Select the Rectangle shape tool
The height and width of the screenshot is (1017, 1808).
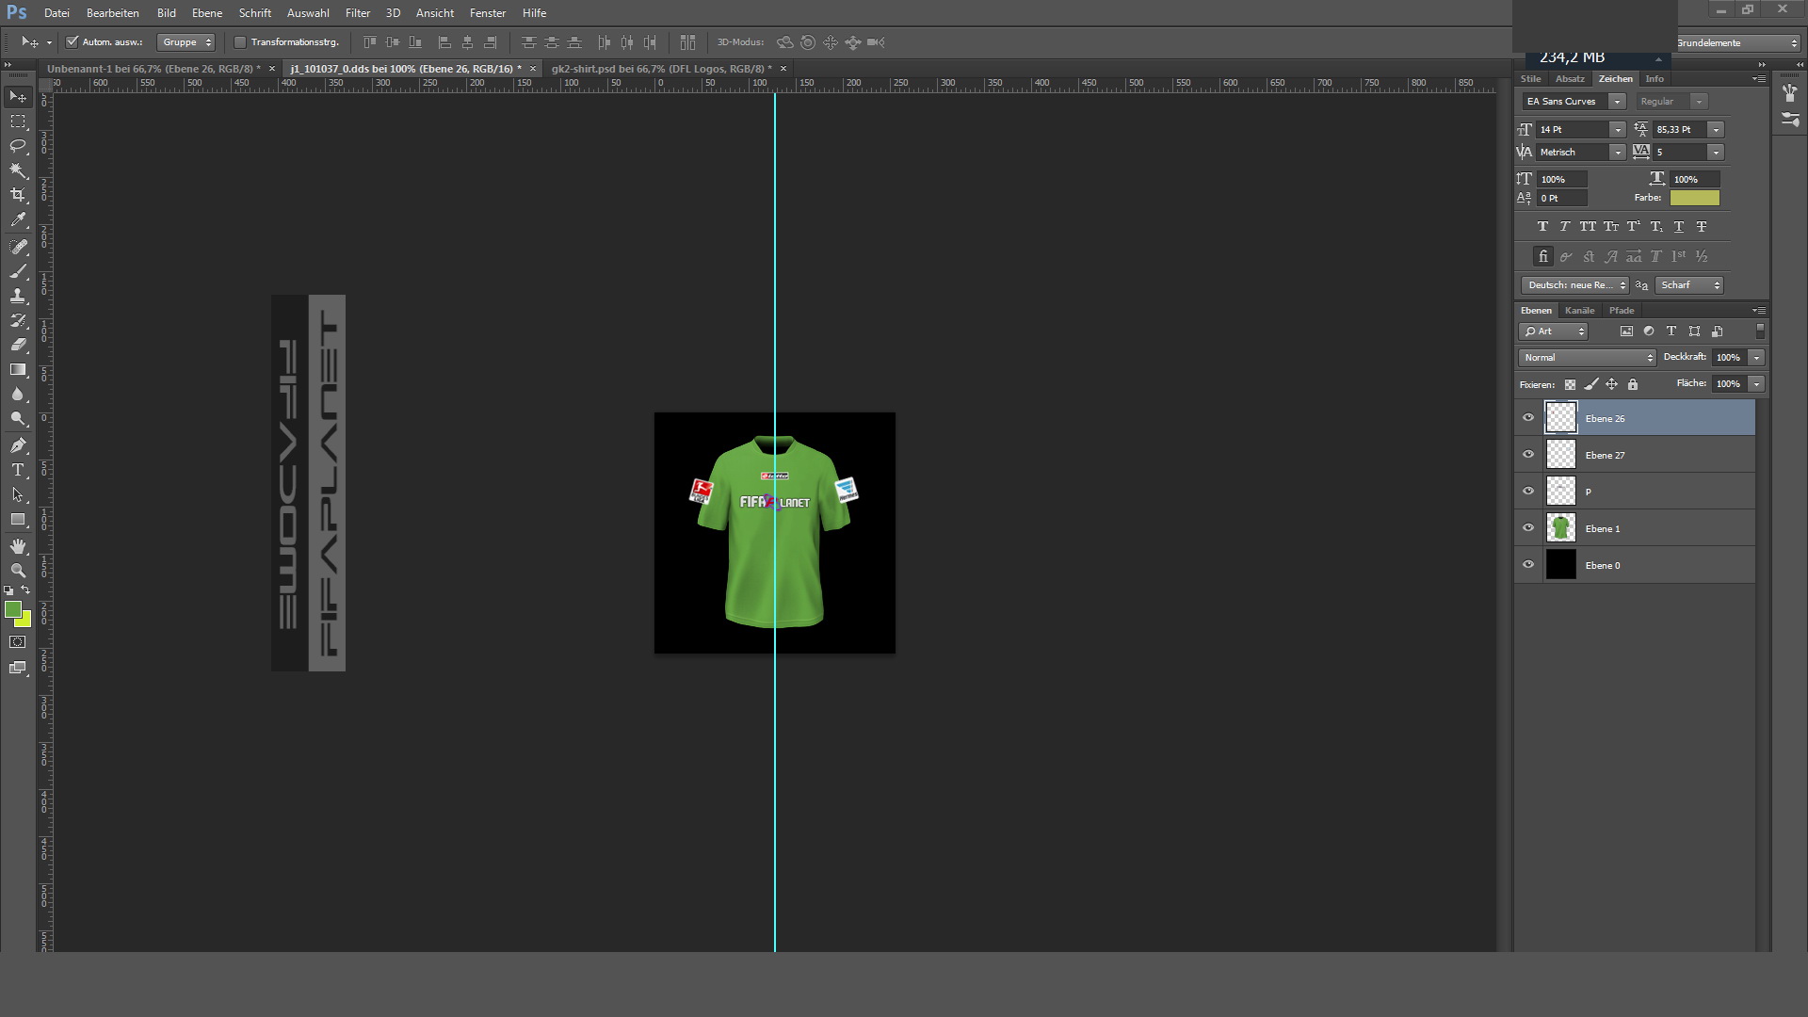[x=18, y=519]
